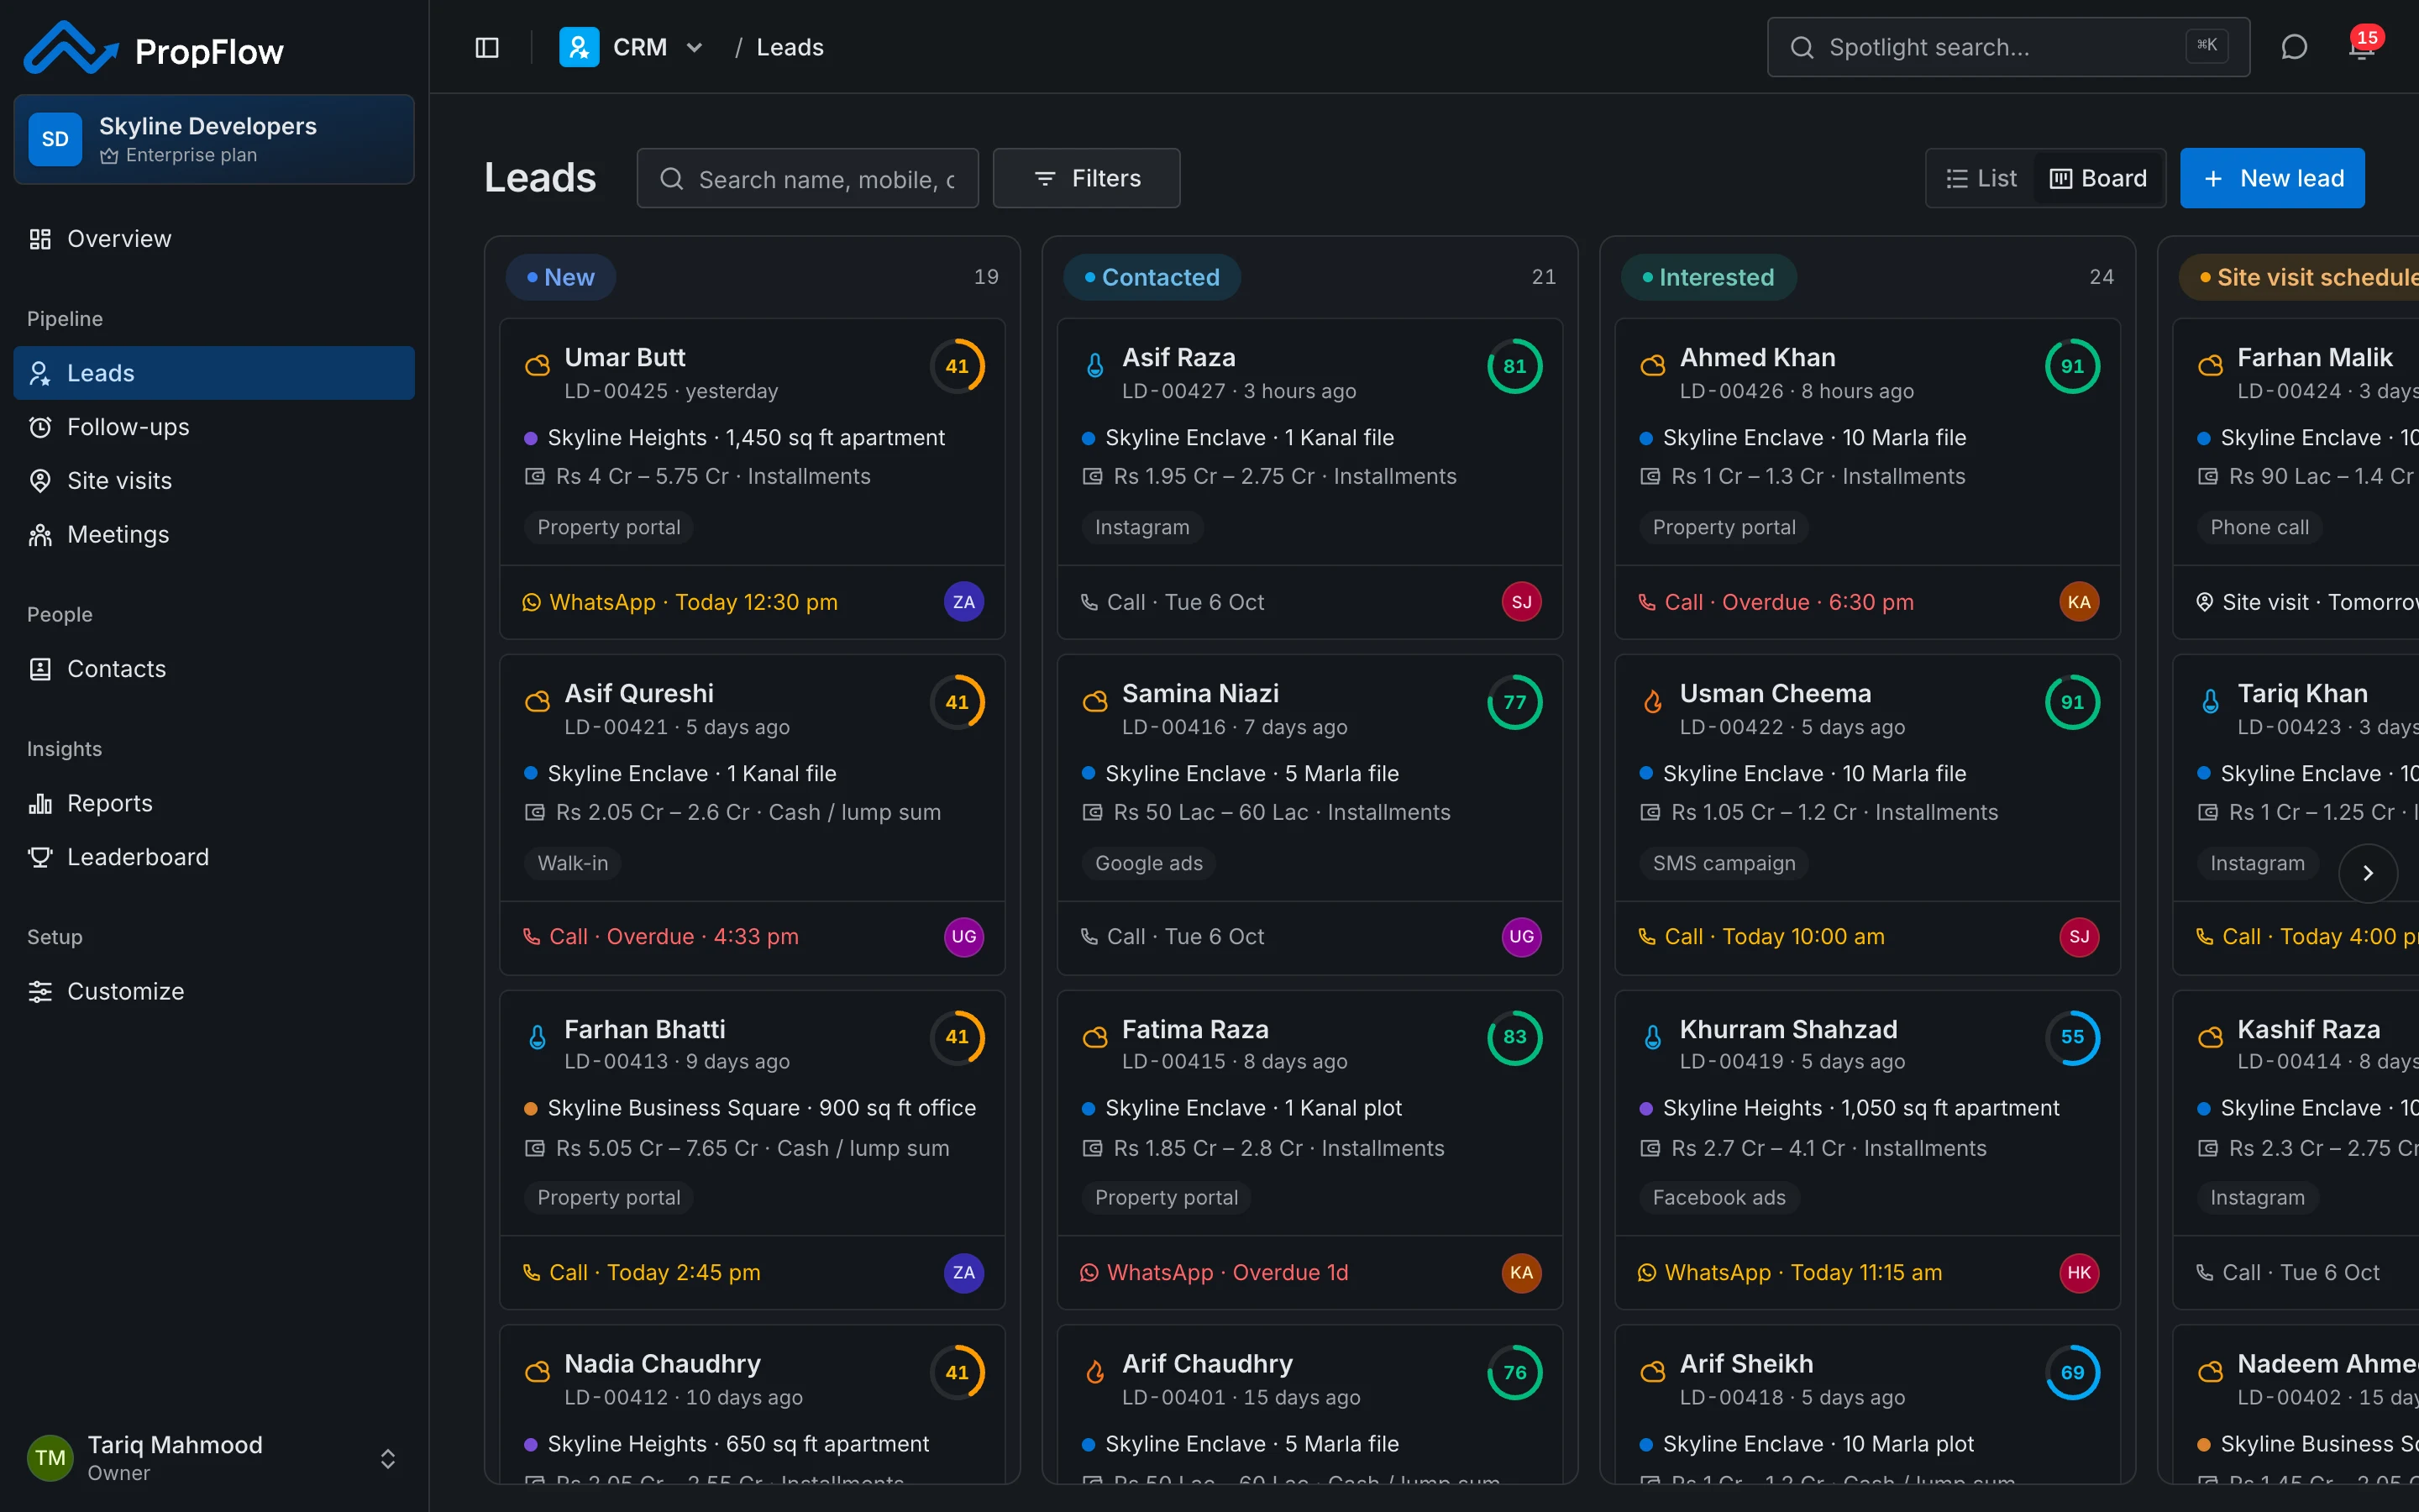Viewport: 2419px width, 1512px height.
Task: Click ZA assignee avatar on Umar Butt card
Action: [963, 602]
